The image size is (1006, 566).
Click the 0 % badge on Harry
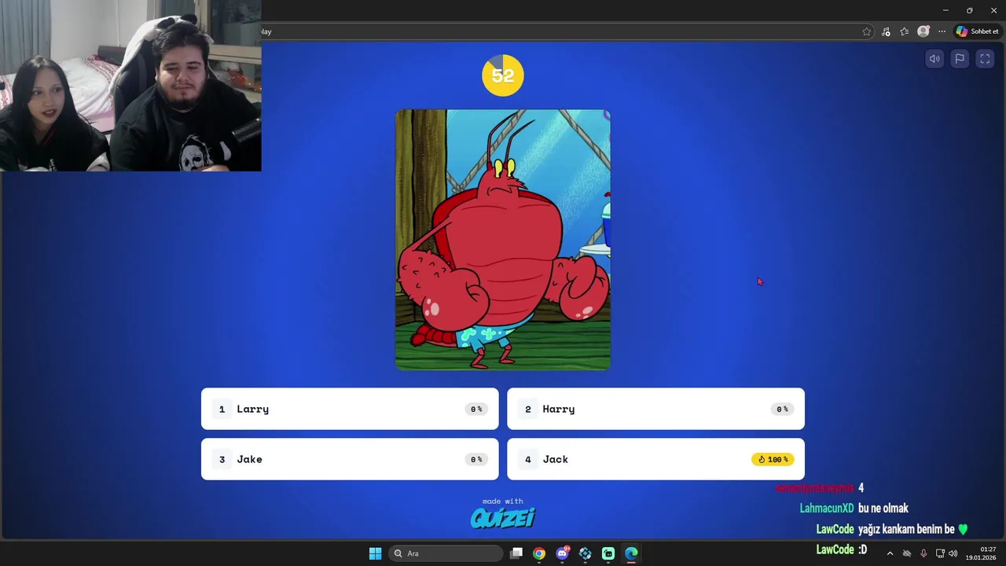[x=782, y=409]
